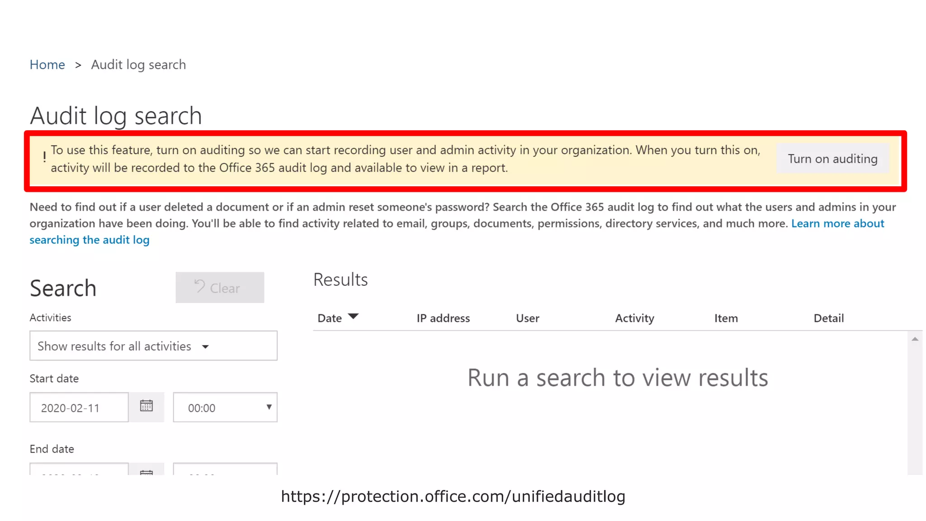Select the User column header
The image size is (926, 521).
click(527, 318)
